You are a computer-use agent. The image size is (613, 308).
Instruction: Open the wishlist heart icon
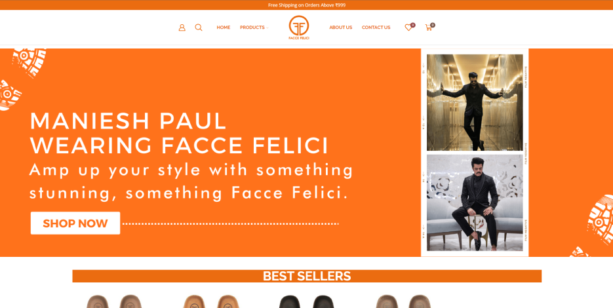pos(408,28)
